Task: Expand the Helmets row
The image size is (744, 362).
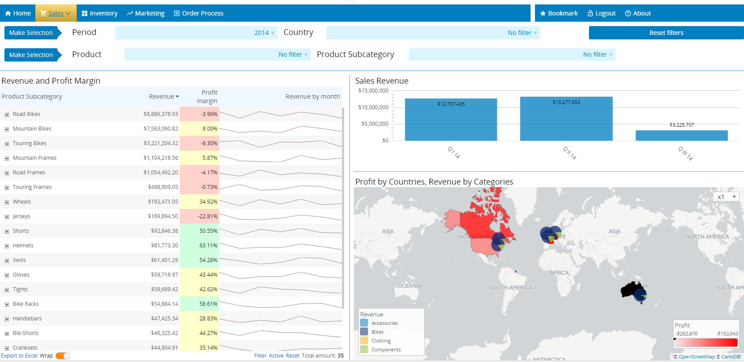Action: coord(7,246)
